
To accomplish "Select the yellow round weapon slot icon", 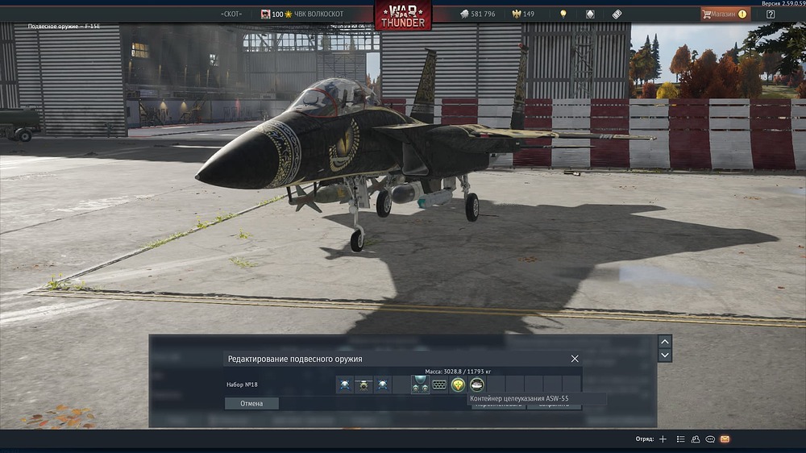I will [458, 384].
